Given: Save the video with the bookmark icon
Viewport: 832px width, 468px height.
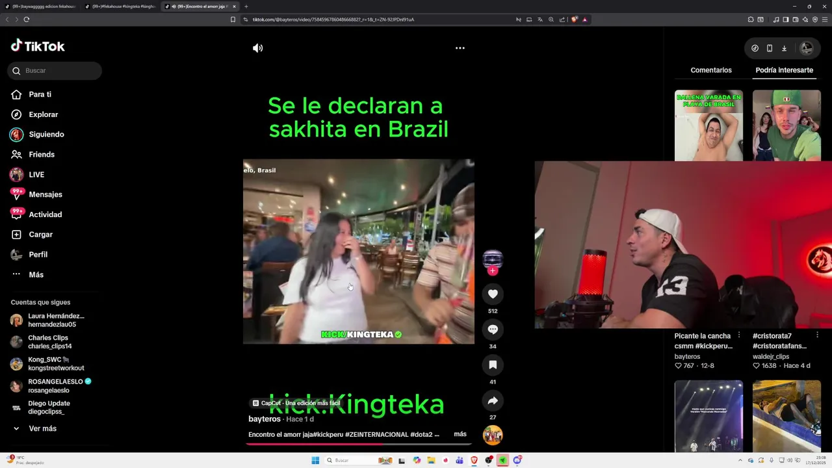Looking at the screenshot, I should 493,365.
